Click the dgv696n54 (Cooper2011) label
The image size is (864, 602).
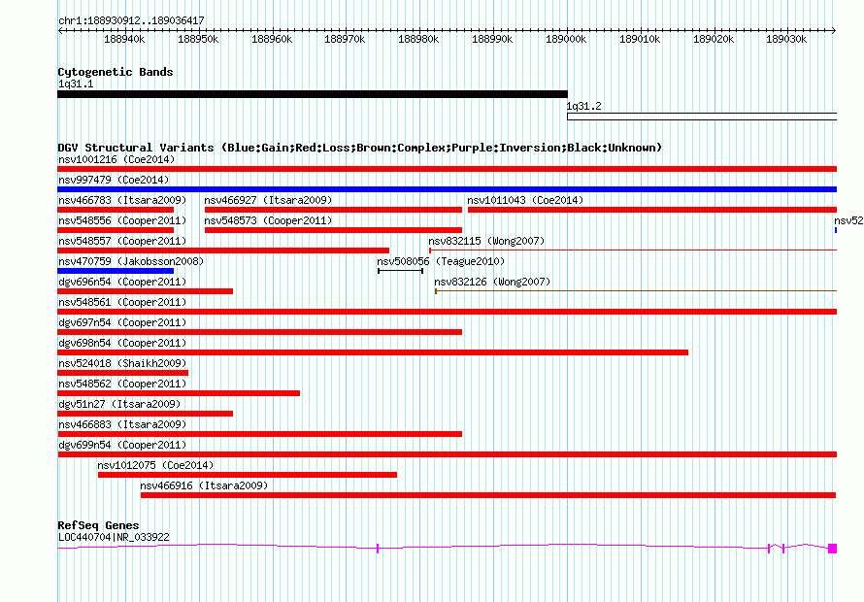point(122,282)
